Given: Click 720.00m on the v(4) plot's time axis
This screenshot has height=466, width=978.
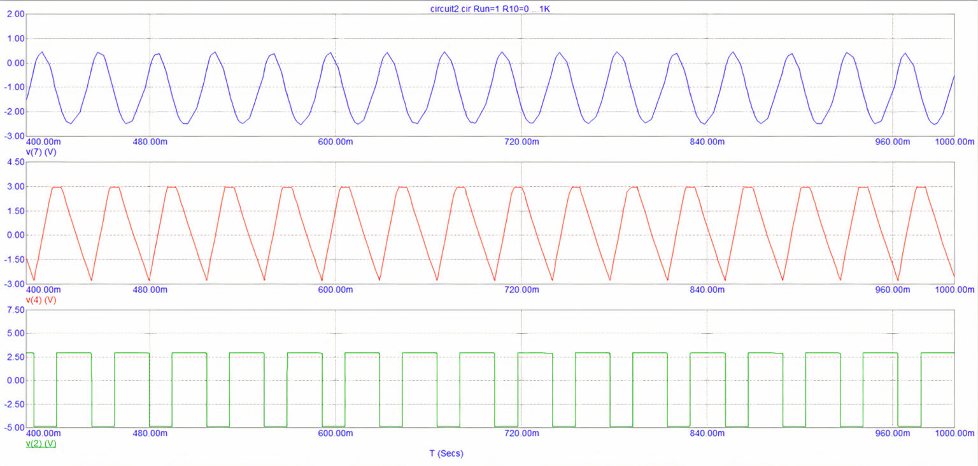Looking at the screenshot, I should pyautogui.click(x=521, y=289).
